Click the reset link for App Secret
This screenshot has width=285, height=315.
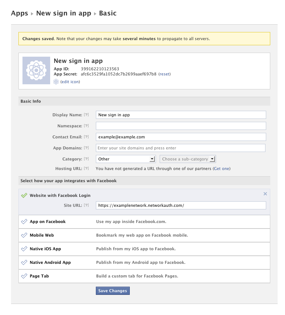click(x=164, y=74)
